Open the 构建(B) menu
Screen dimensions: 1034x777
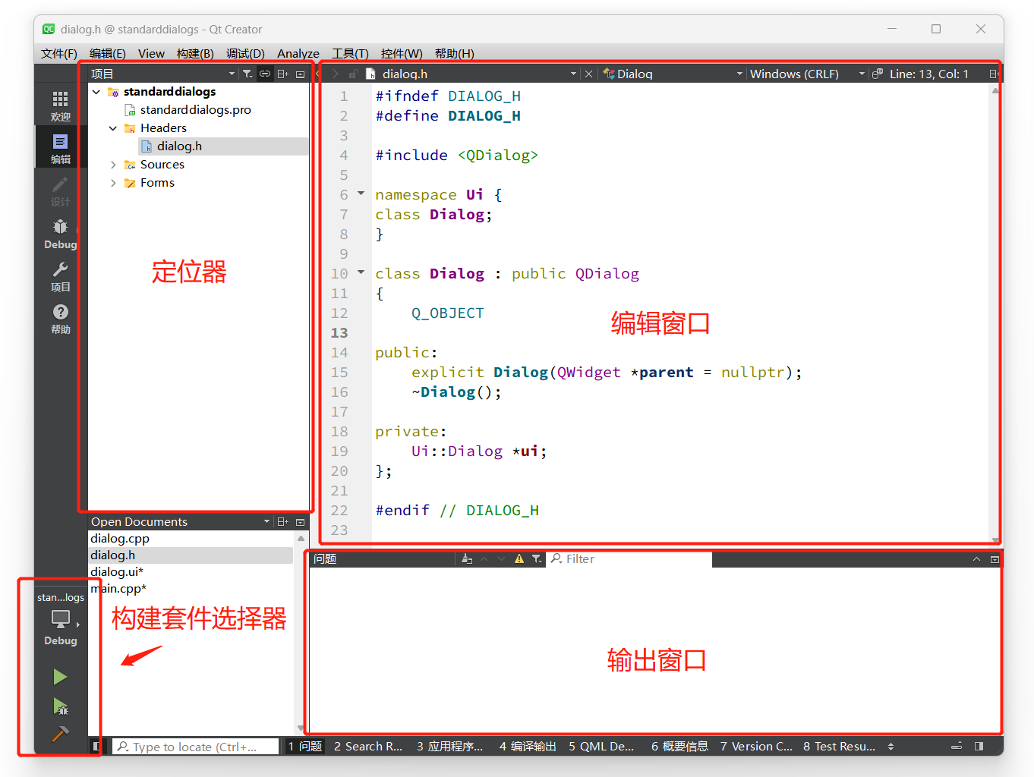click(x=195, y=53)
